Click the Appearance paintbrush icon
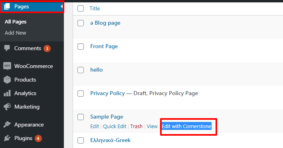Image resolution: width=283 pixels, height=148 pixels. pyautogui.click(x=7, y=125)
